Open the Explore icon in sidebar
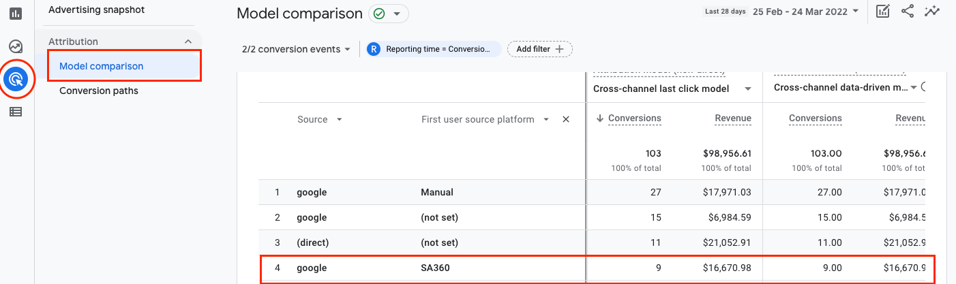Image resolution: width=956 pixels, height=284 pixels. tap(16, 46)
